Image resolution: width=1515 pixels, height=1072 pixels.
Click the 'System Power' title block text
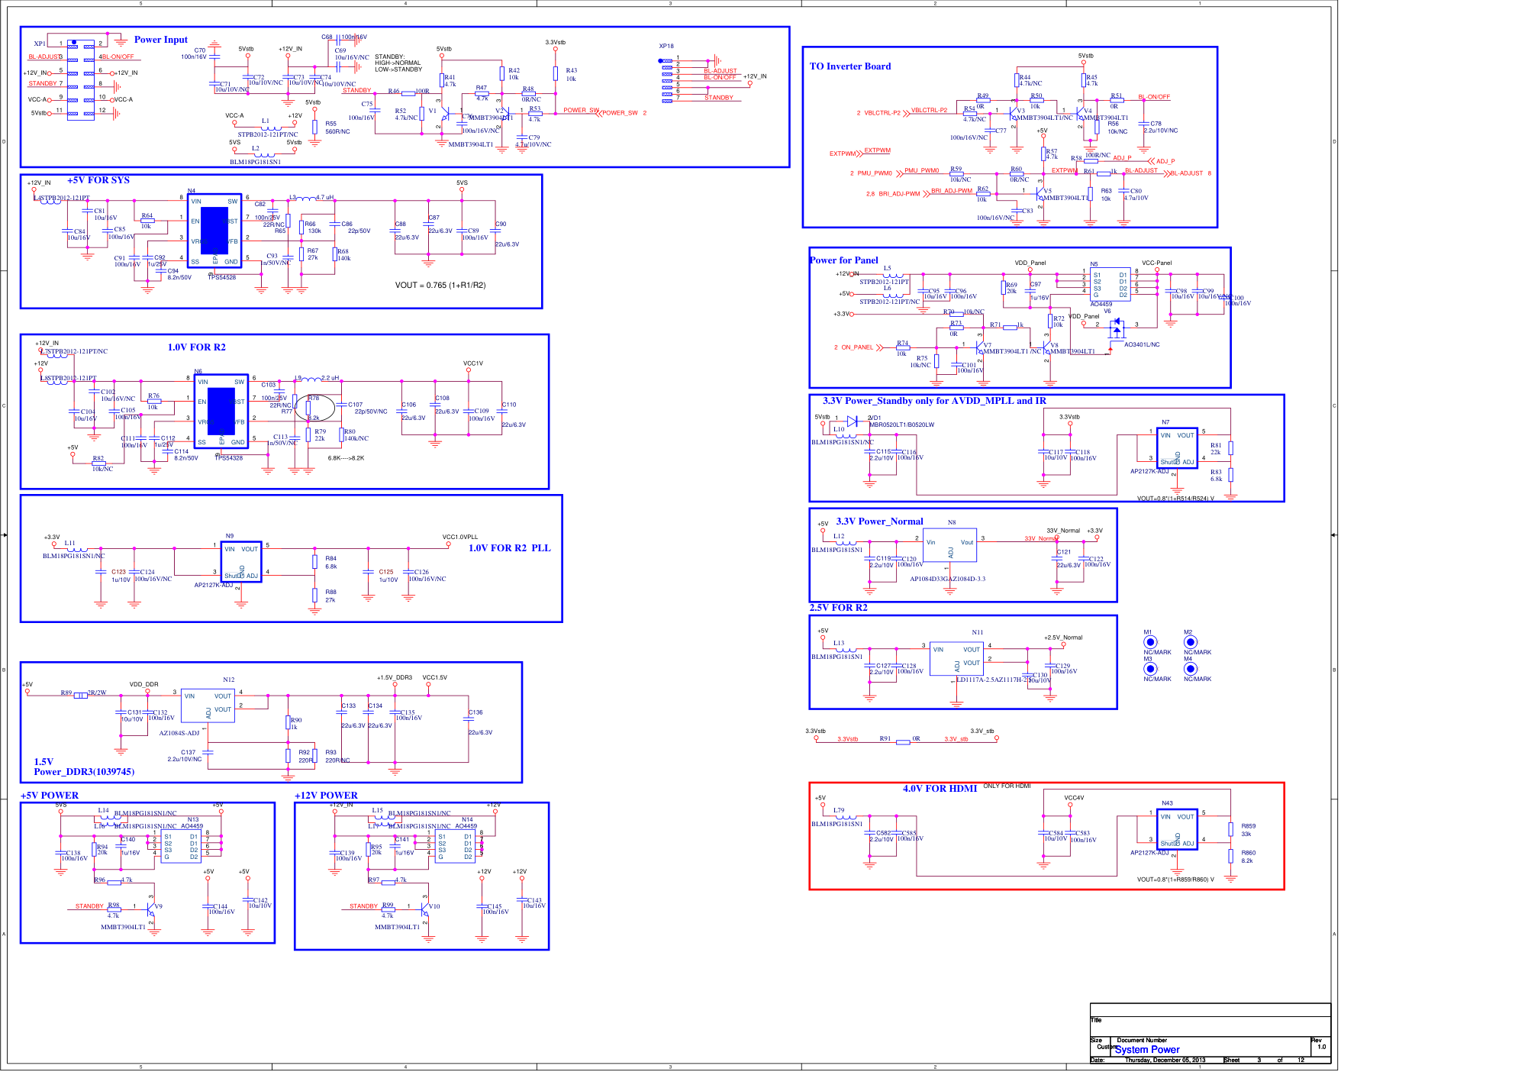point(1147,1050)
